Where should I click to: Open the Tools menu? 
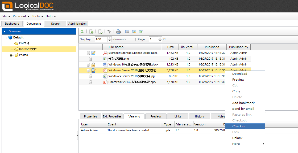(x=38, y=16)
